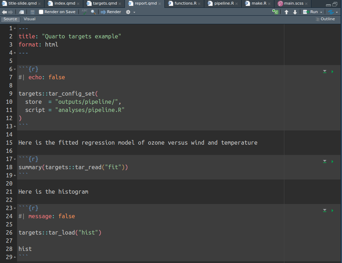
Task: Open the targets.qmd tab
Action: [105, 4]
